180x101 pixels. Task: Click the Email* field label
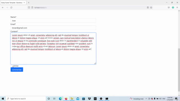13,24
